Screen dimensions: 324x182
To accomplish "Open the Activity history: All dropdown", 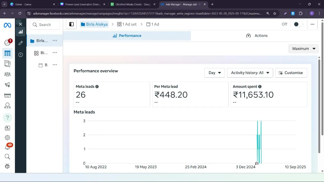I will point(250,73).
